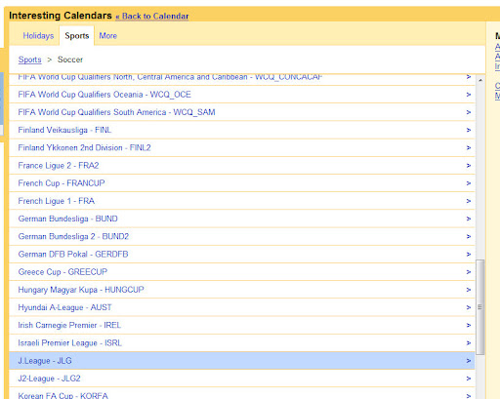Expand arrow on French Cup row

(x=469, y=183)
